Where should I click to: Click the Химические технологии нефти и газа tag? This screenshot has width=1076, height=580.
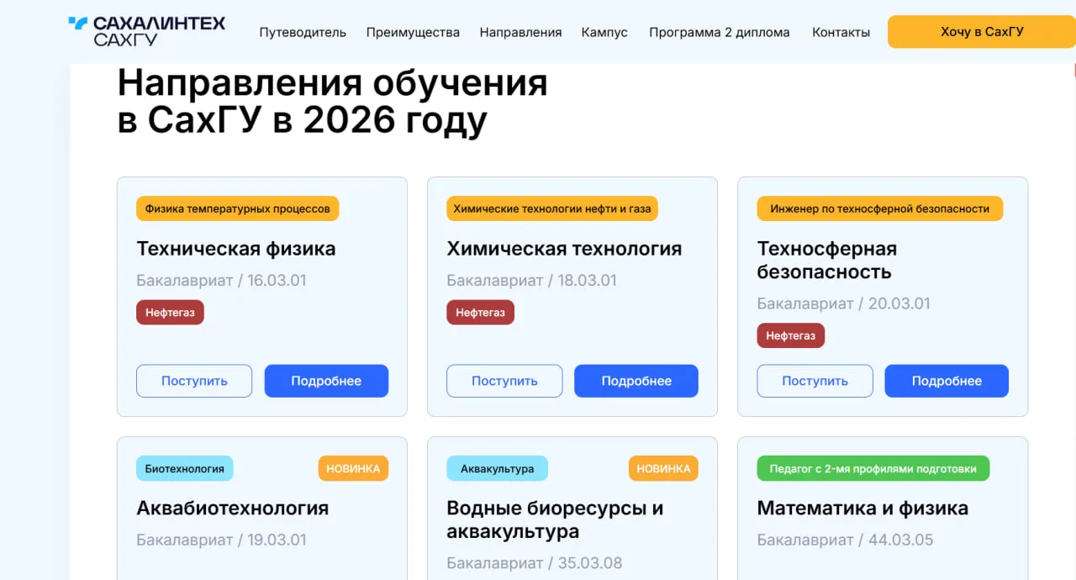[x=552, y=208]
